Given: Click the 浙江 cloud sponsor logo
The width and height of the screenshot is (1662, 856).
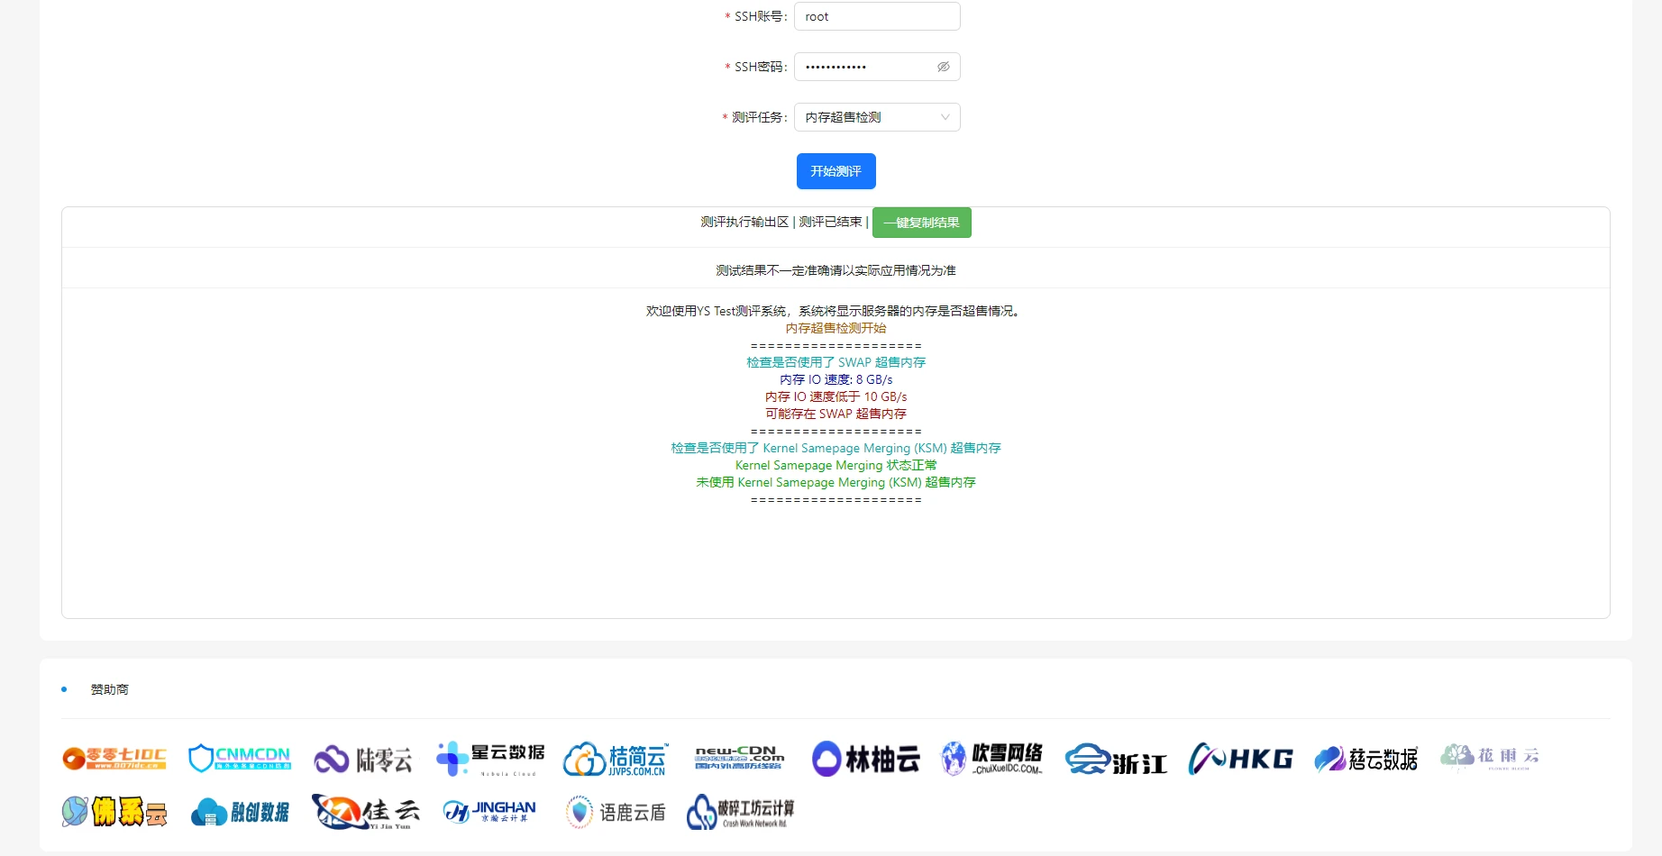Looking at the screenshot, I should coord(1116,760).
